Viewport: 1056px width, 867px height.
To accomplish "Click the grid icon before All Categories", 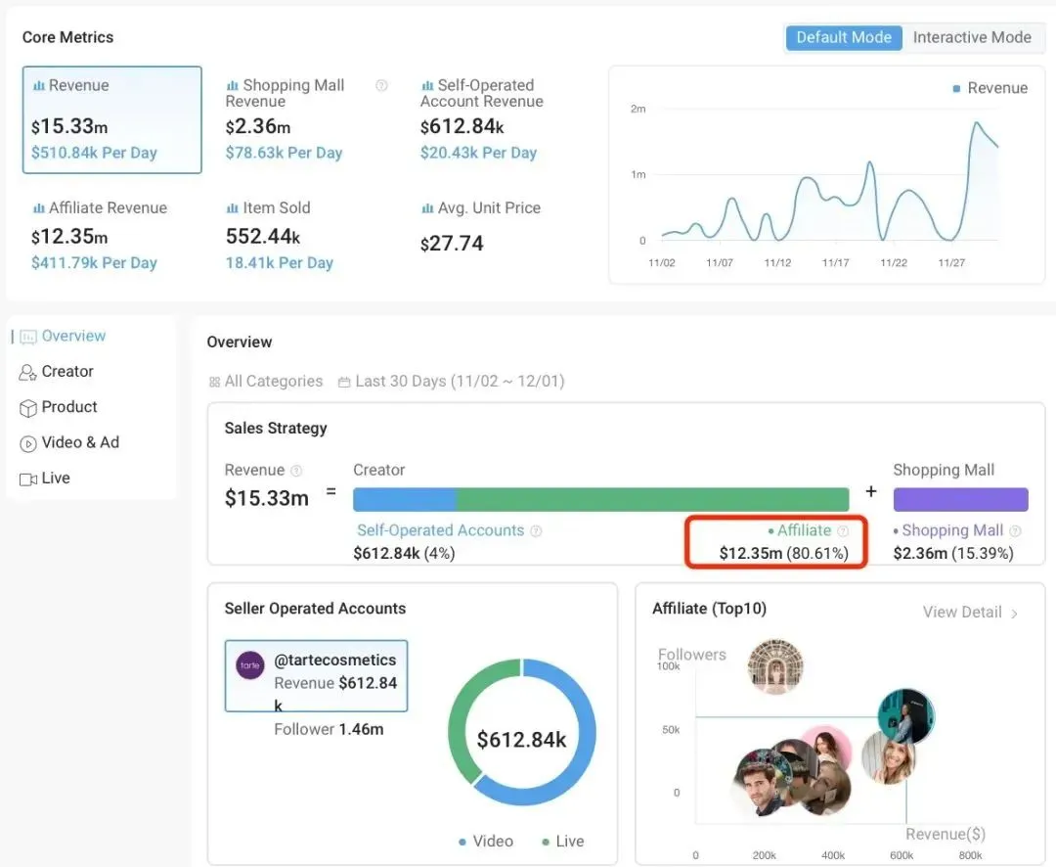I will [x=214, y=382].
